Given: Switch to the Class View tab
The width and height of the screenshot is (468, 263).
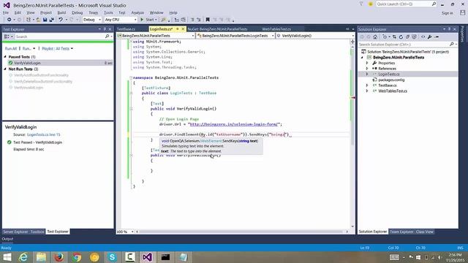Looking at the screenshot, I should tap(424, 232).
